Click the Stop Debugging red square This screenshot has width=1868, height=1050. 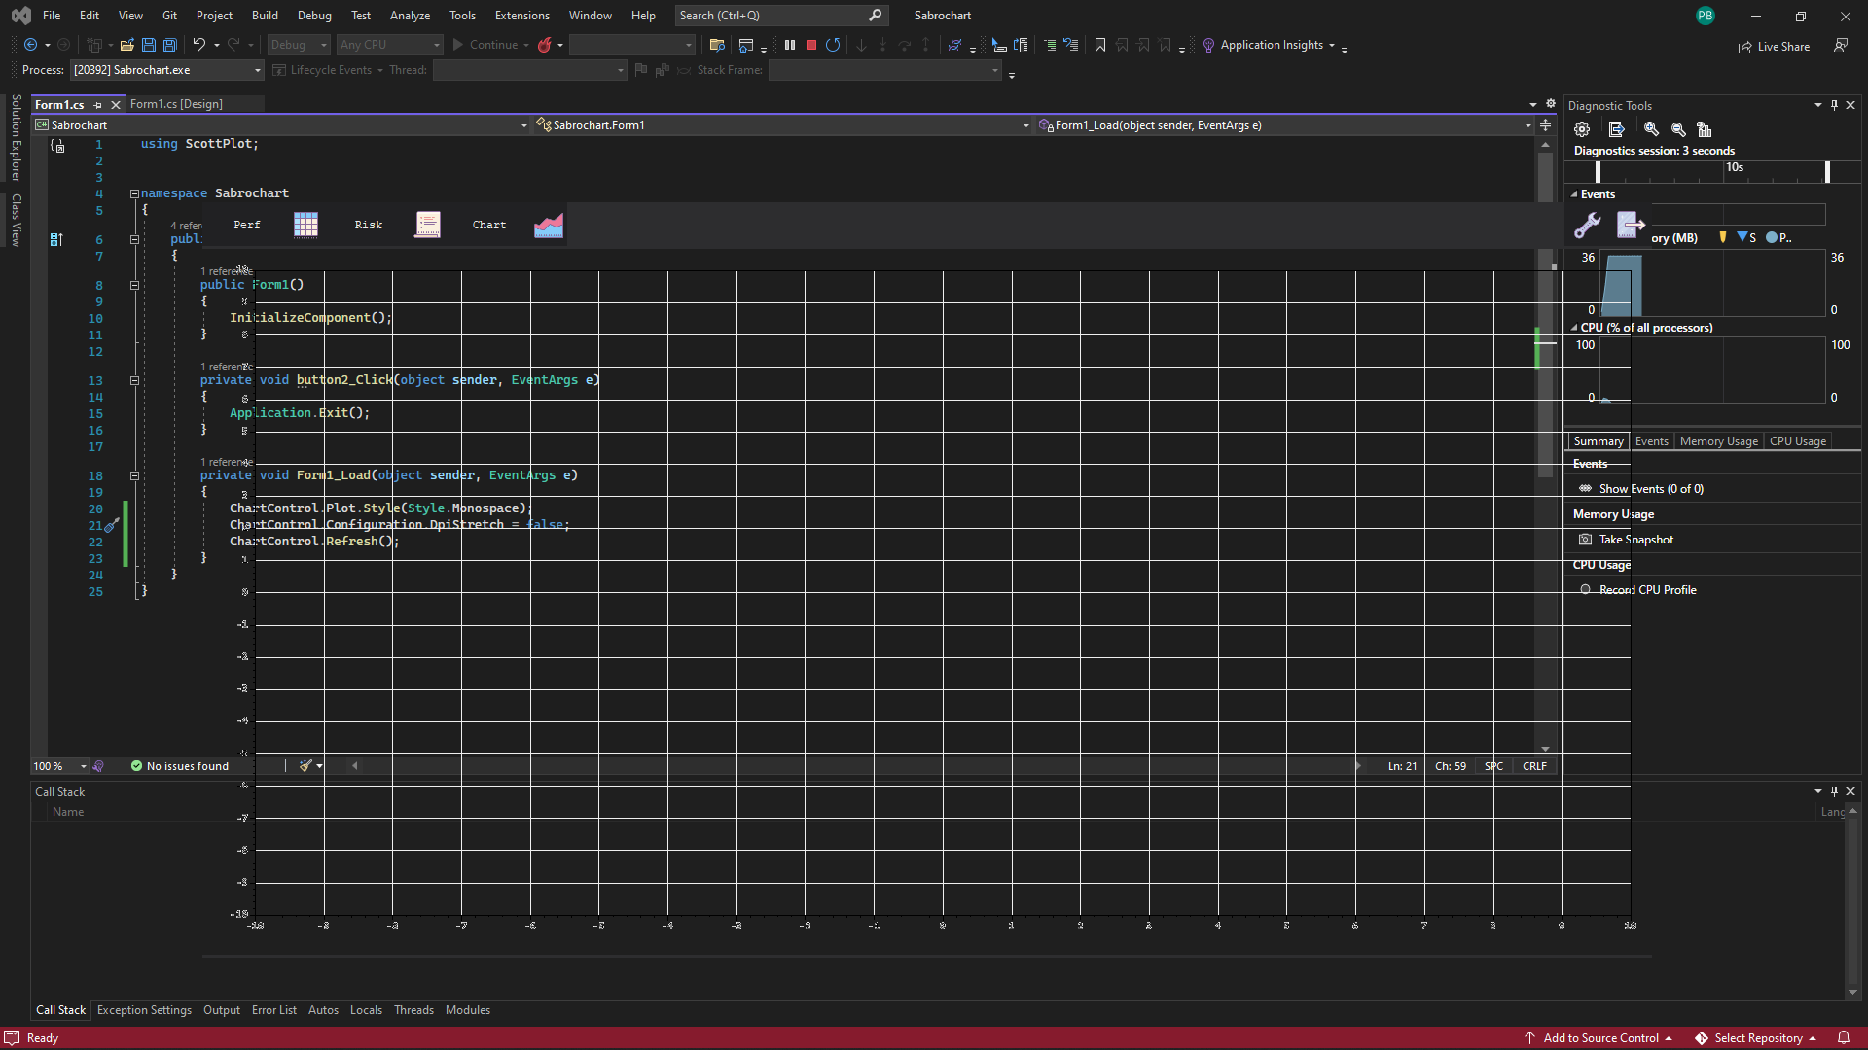pos(811,45)
